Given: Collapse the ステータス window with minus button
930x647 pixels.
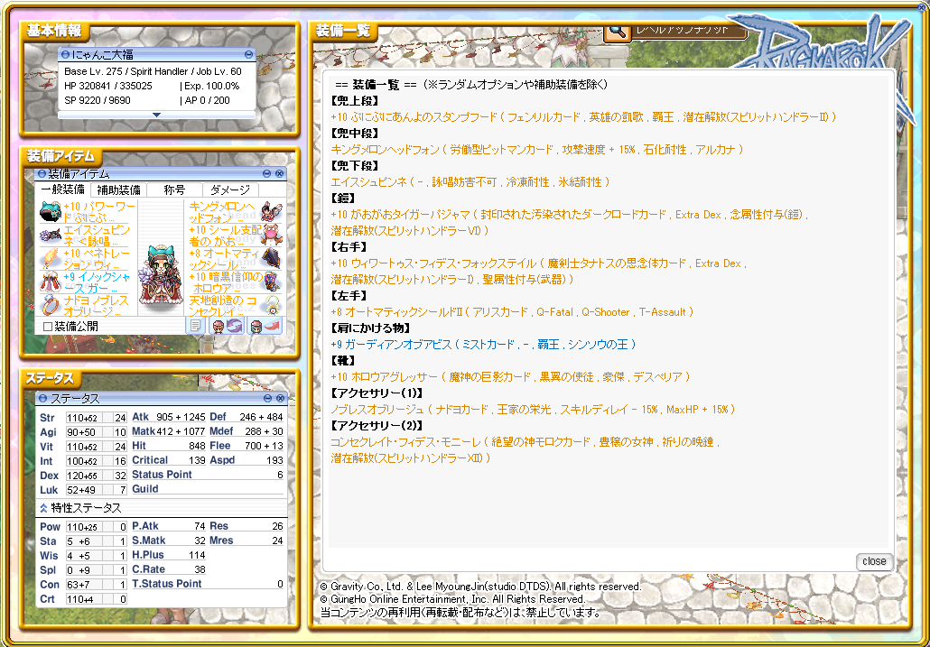Looking at the screenshot, I should [x=266, y=398].
